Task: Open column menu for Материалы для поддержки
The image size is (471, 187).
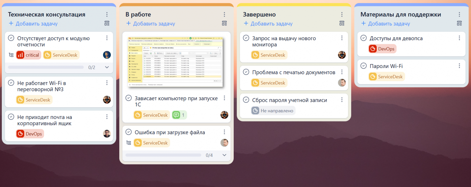Action: point(459,15)
